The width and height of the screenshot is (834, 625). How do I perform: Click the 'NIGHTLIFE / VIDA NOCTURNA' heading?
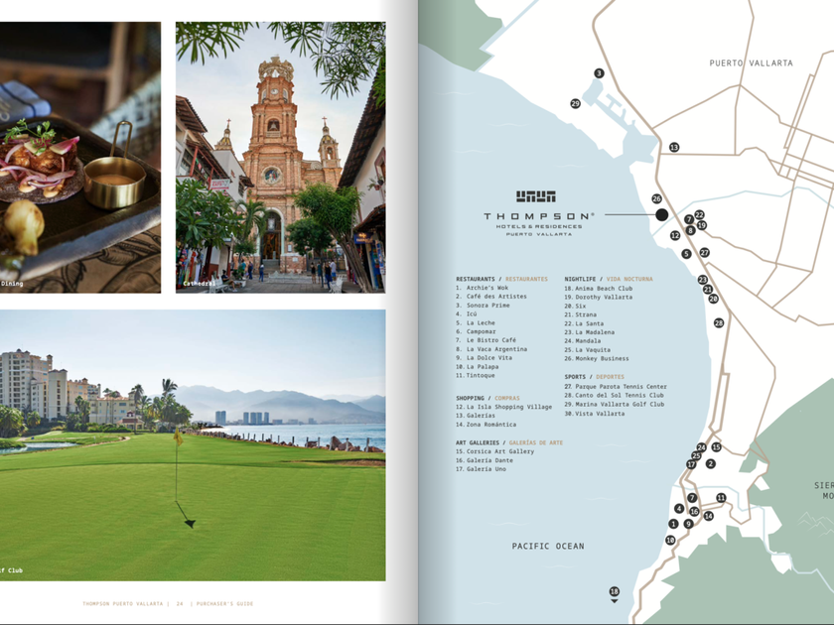[609, 279]
